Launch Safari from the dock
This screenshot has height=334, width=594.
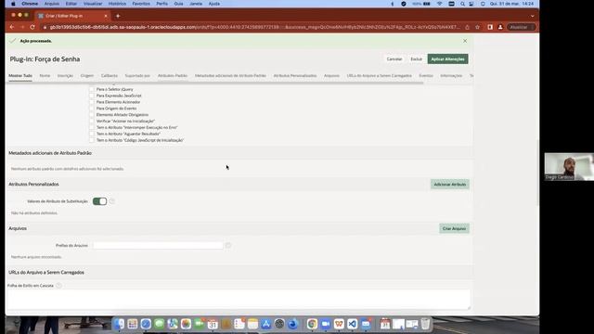click(146, 324)
